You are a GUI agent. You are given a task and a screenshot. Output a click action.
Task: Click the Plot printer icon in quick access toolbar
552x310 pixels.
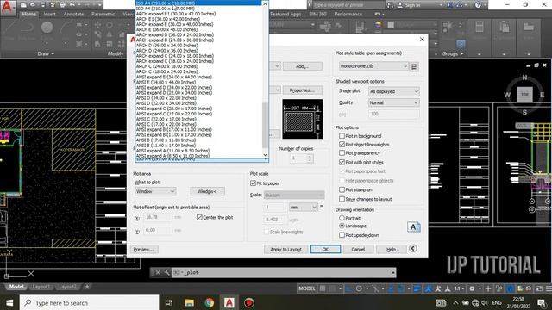point(62,5)
